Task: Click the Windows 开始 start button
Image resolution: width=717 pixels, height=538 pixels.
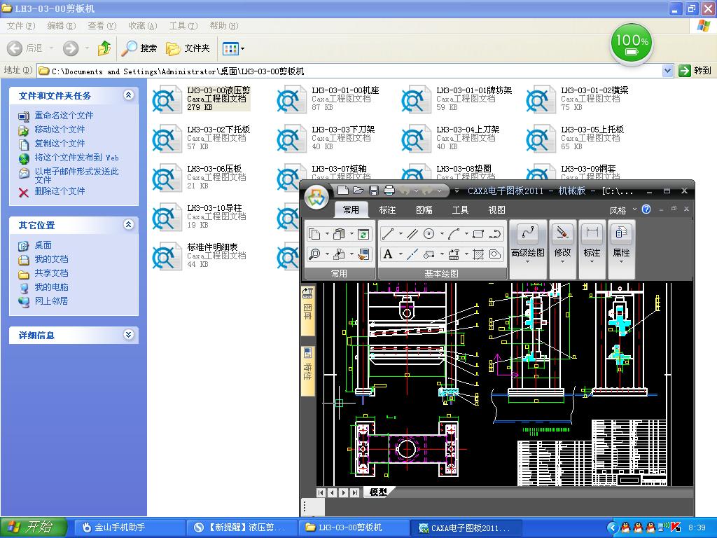Action: point(34,527)
